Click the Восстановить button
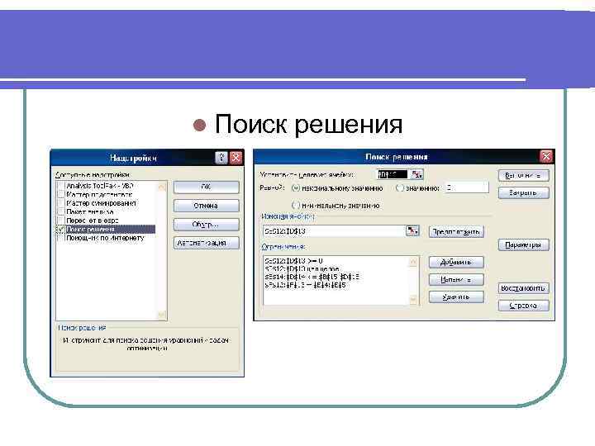Viewport: 595px width, 446px height. coord(524,288)
